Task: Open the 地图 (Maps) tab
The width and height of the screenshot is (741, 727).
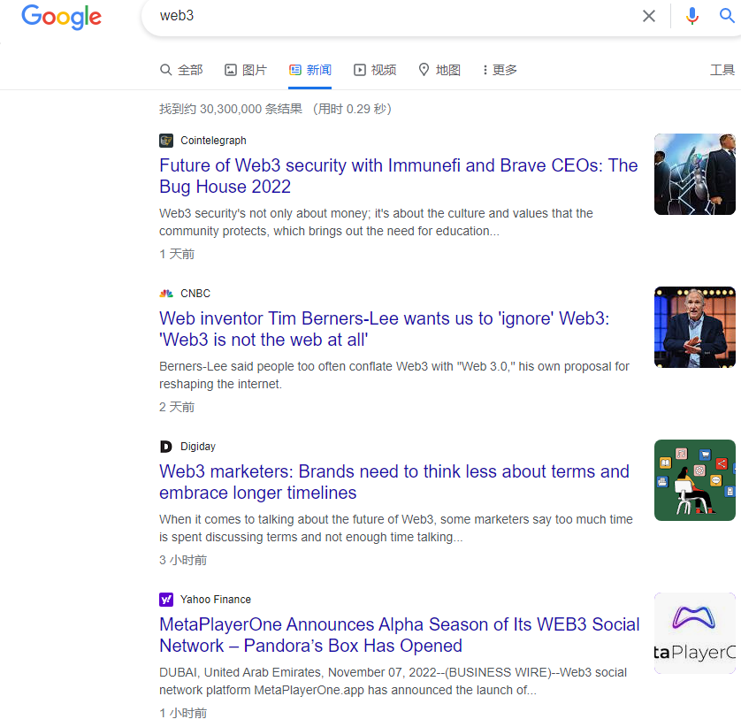Action: point(439,70)
